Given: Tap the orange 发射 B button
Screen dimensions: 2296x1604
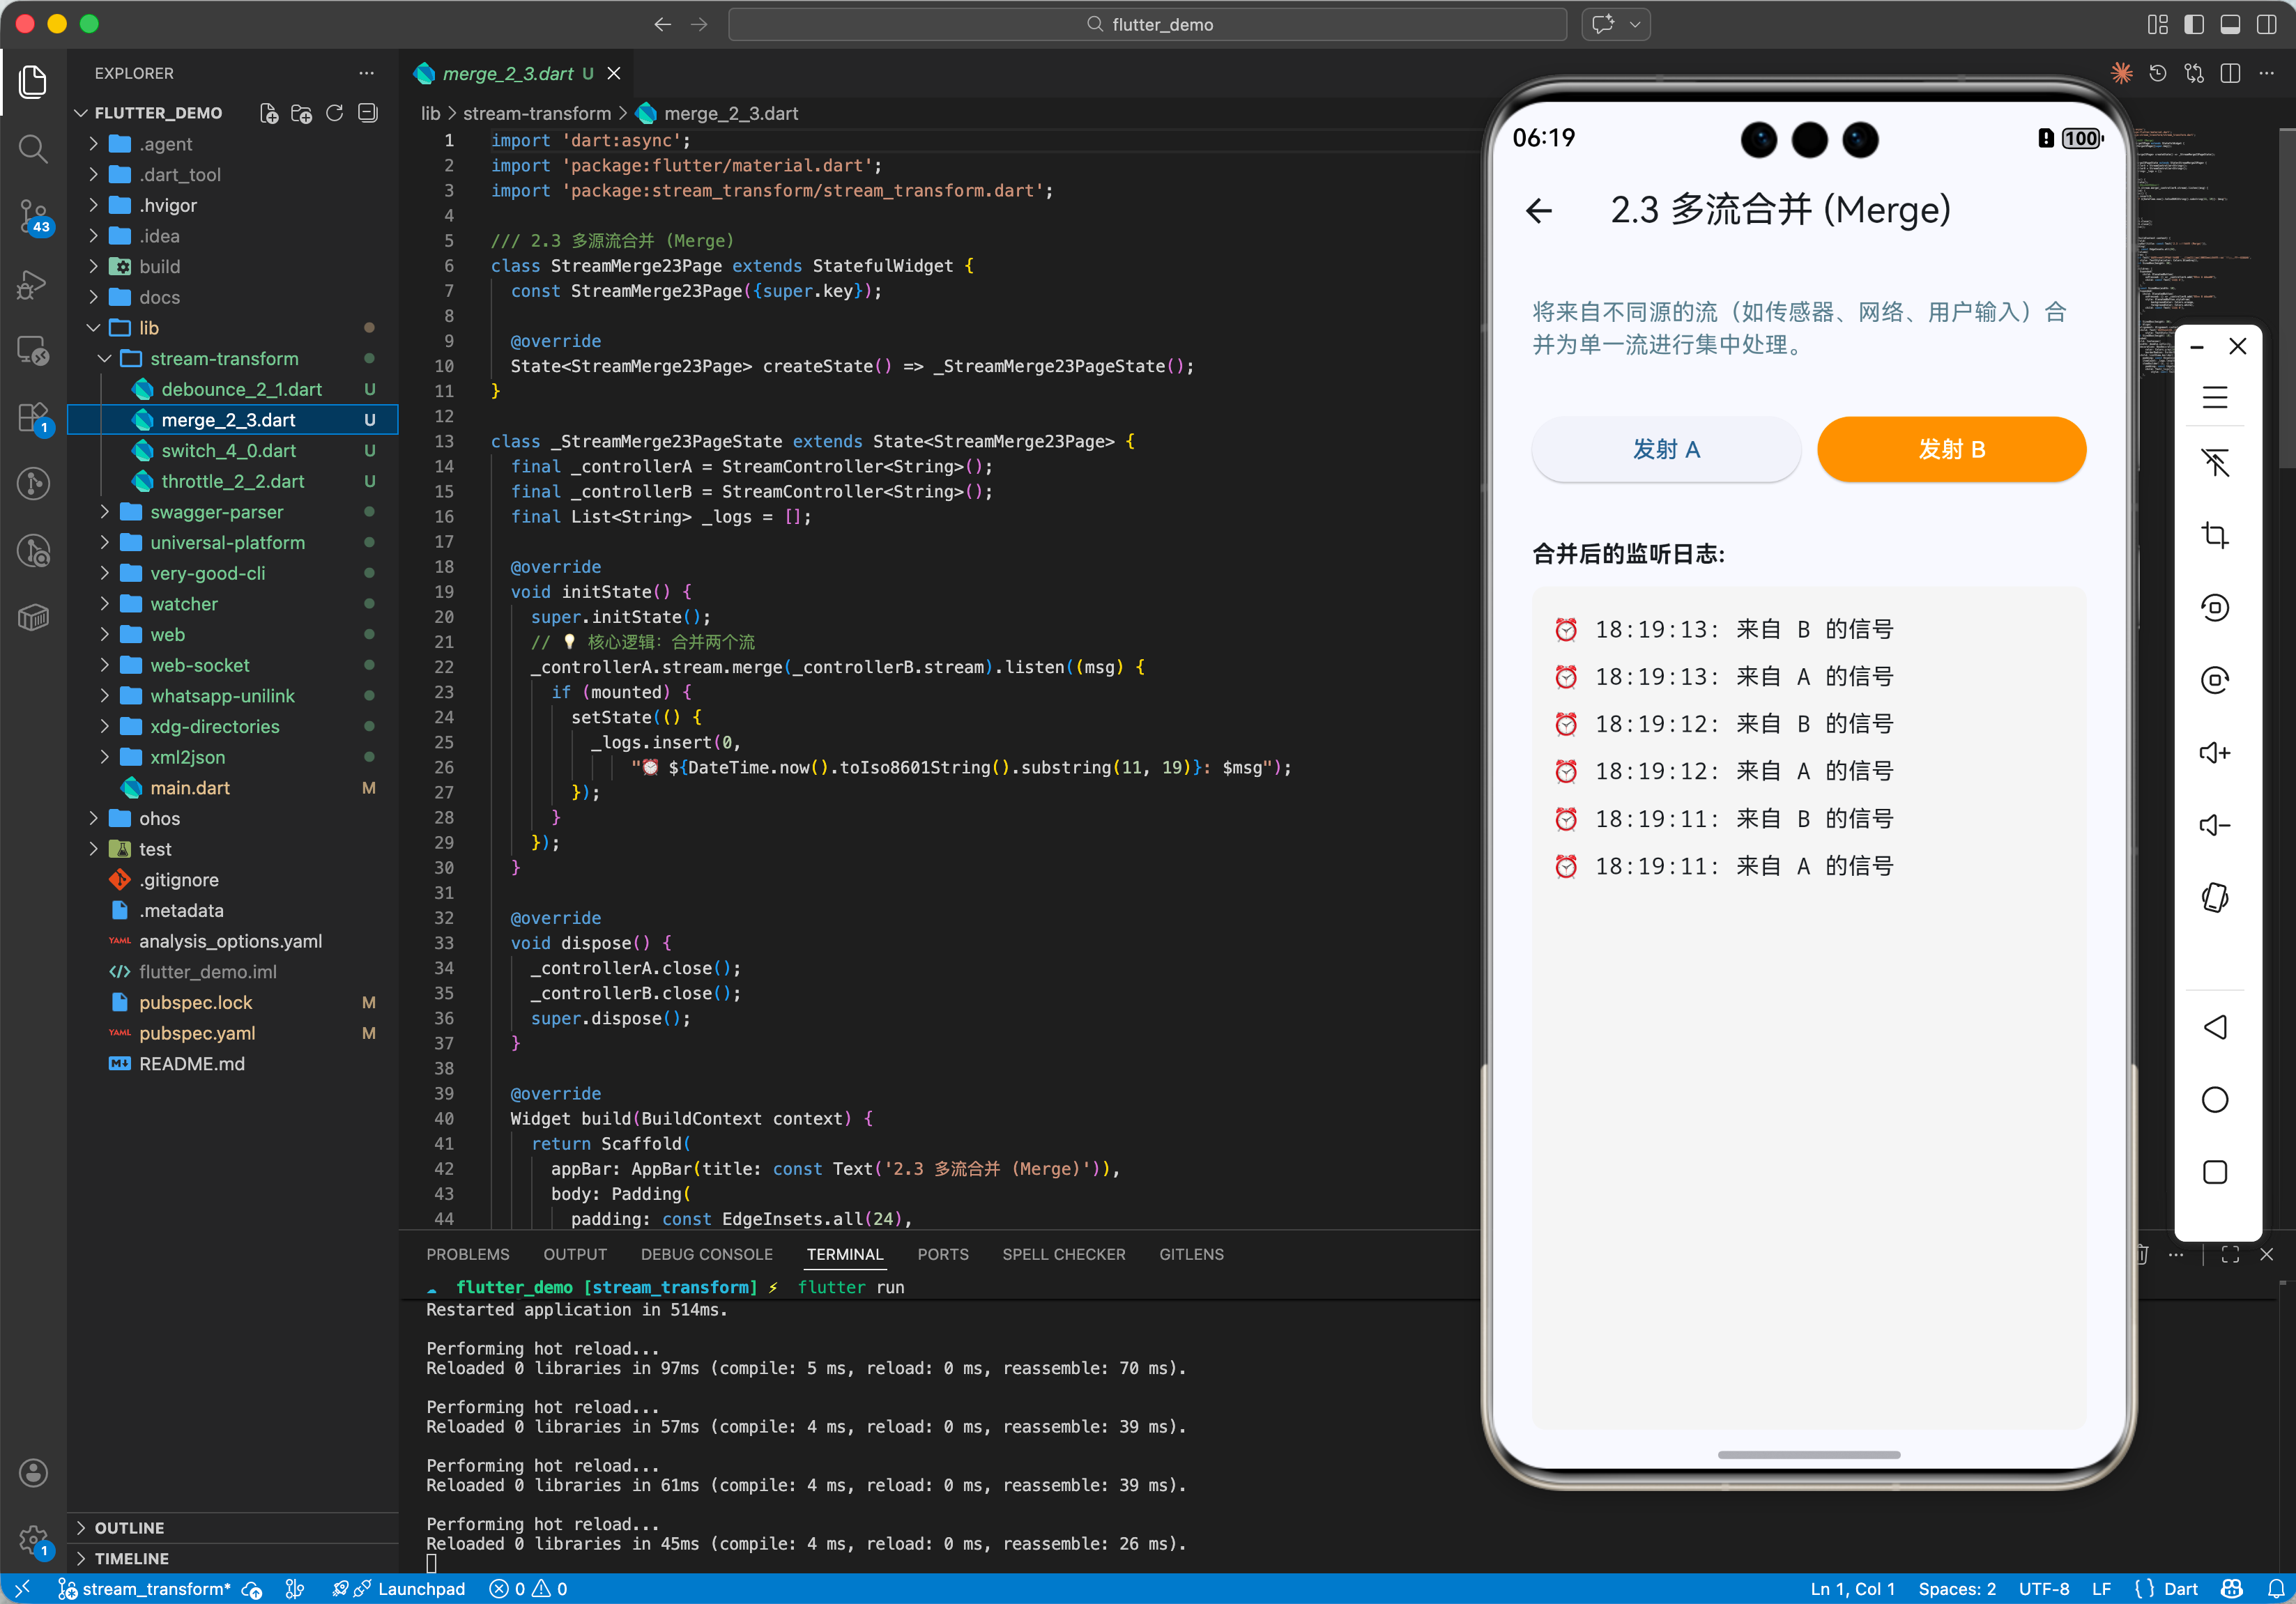Looking at the screenshot, I should pos(1950,449).
